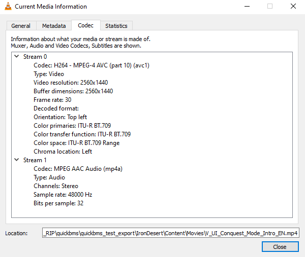
Task: Select 'Codec: MPEG AAC Audio (mp4a)' row
Action: pos(78,169)
